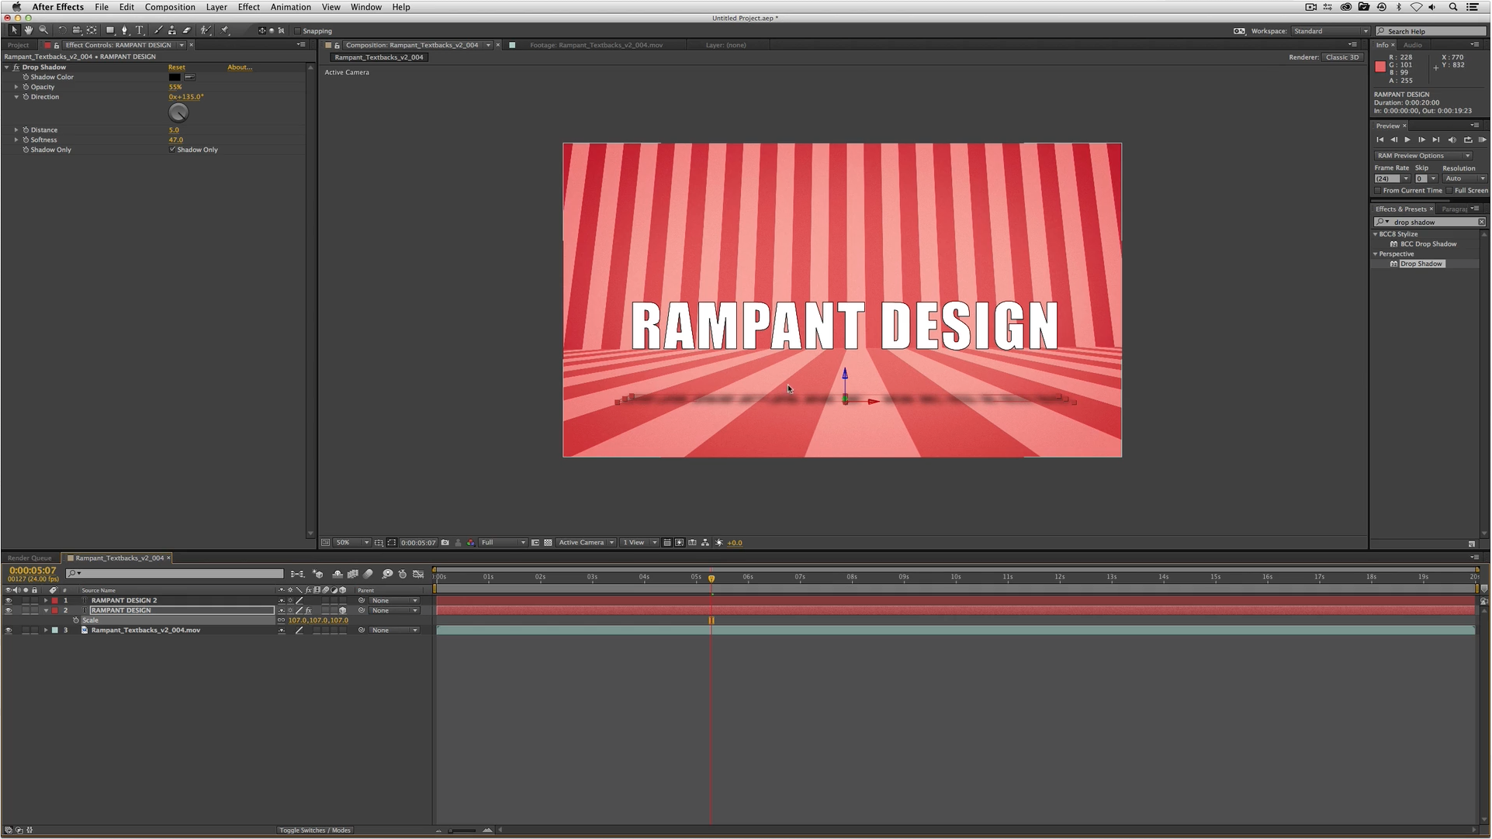Image resolution: width=1492 pixels, height=839 pixels.
Task: Expand the Opacity property
Action: (16, 87)
